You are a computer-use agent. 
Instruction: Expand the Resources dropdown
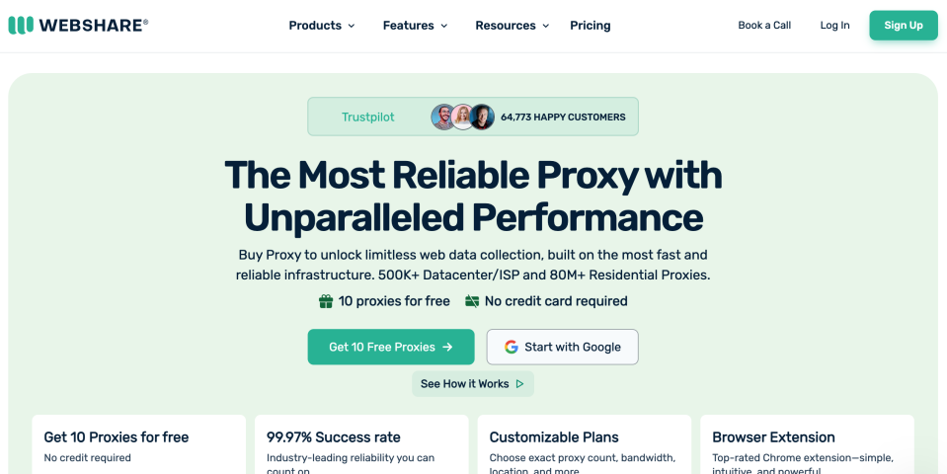[x=512, y=26]
